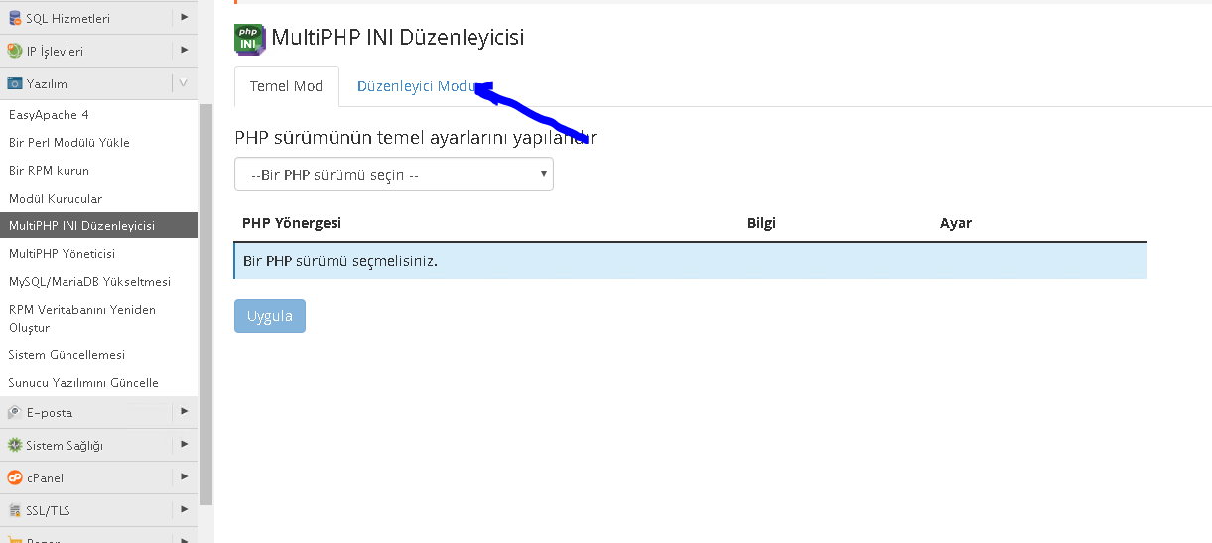Click the Sistem Sağlığı gear icon
Viewport: 1212px width, 543px height.
coord(15,445)
